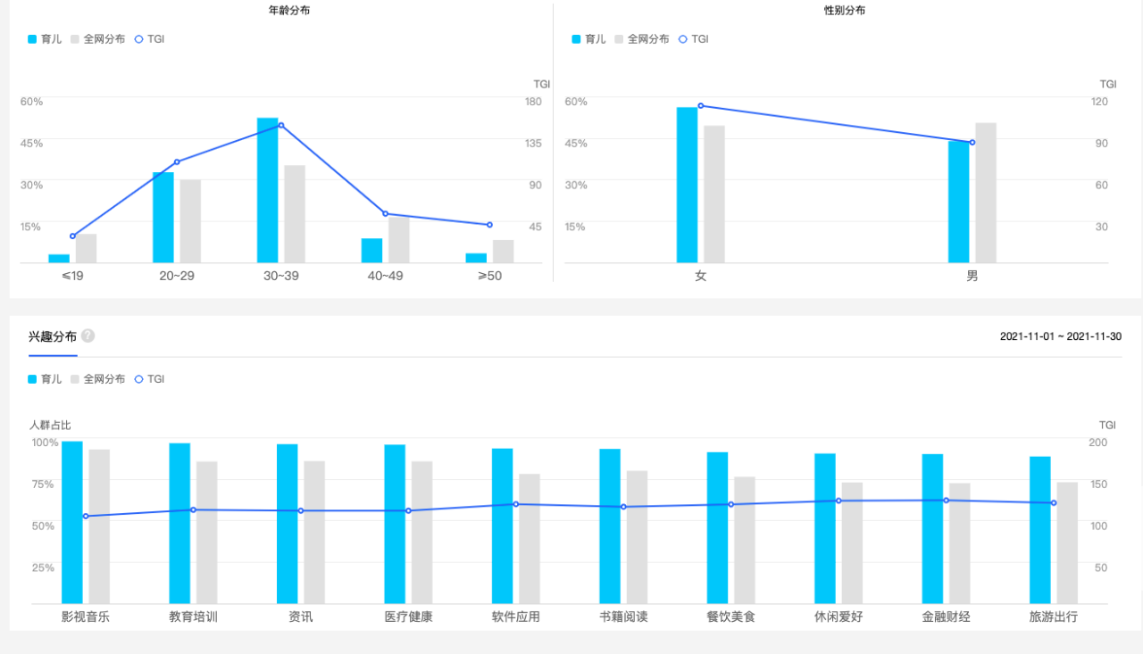The height and width of the screenshot is (654, 1143).
Task: Click the TGI point over 软件应用
Action: pos(516,504)
